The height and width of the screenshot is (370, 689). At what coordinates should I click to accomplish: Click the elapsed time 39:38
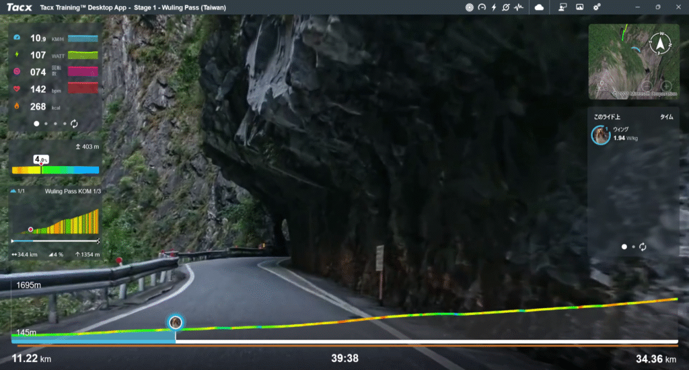pyautogui.click(x=344, y=359)
